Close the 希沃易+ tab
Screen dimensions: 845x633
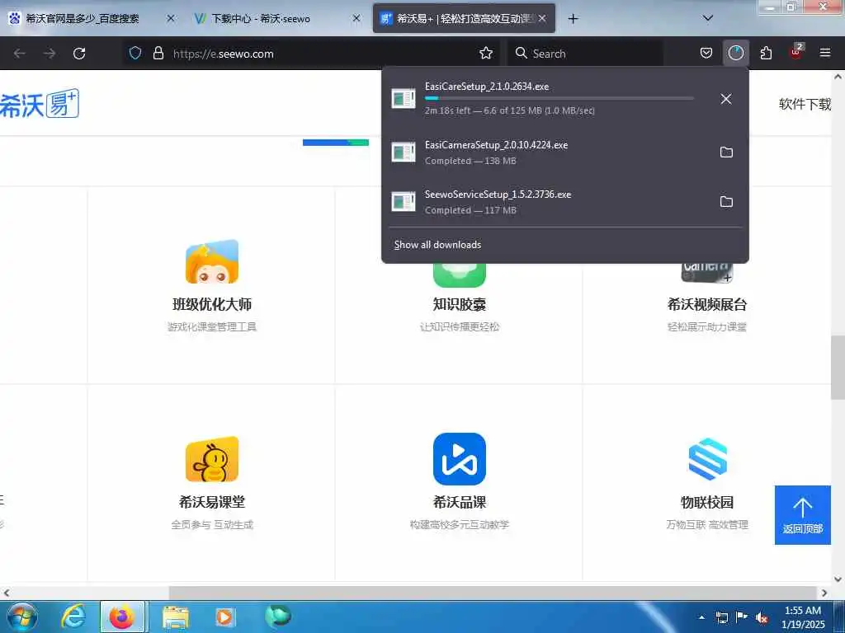(542, 18)
